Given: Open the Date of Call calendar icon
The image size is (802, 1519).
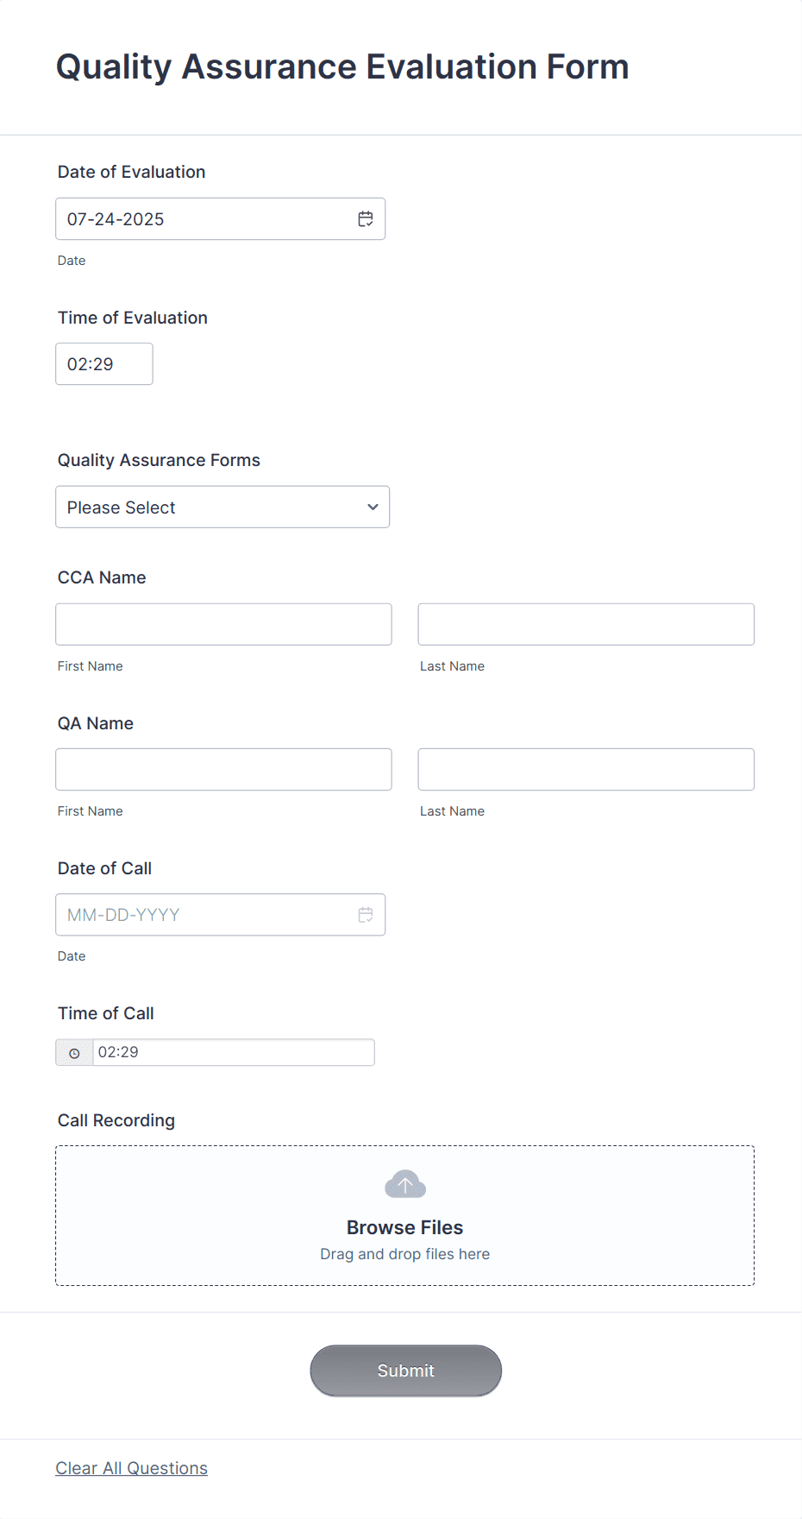Looking at the screenshot, I should [365, 914].
